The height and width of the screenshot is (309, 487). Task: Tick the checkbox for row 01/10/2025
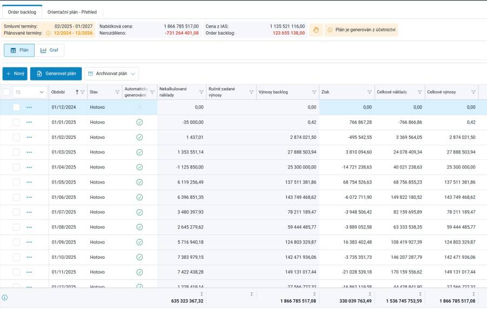pos(16,257)
